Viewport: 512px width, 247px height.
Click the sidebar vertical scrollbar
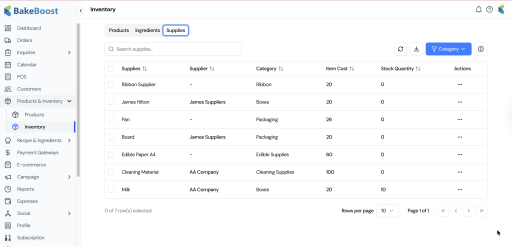coord(78,100)
